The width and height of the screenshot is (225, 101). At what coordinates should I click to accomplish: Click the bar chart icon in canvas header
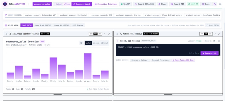tap(10, 34)
